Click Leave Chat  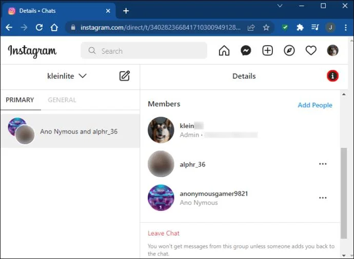[x=164, y=233]
